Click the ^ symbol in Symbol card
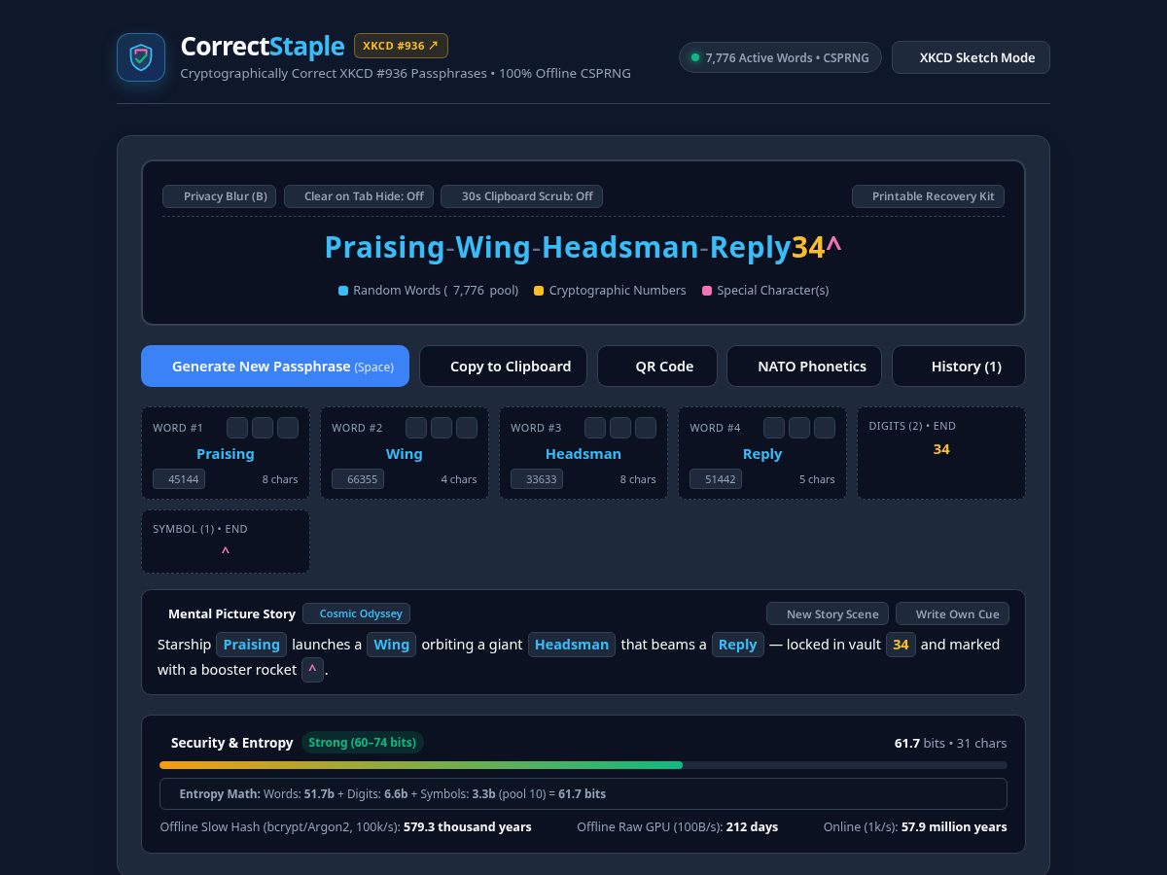 point(226,552)
